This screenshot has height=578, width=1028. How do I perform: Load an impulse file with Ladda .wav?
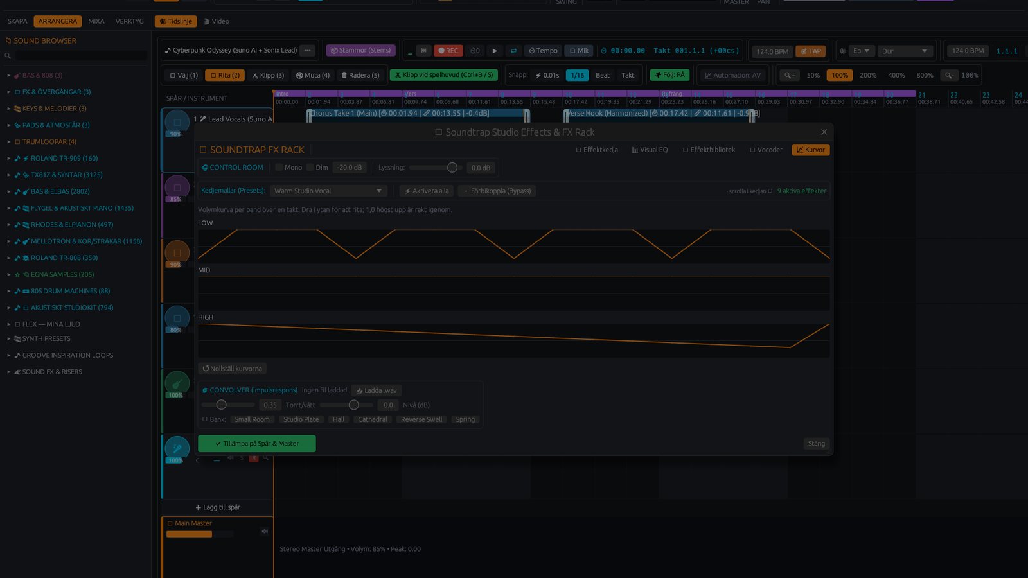[377, 390]
